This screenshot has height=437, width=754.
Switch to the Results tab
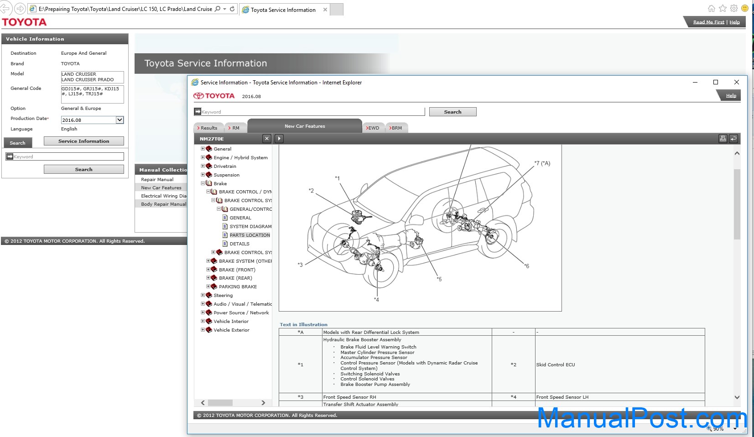pyautogui.click(x=208, y=128)
